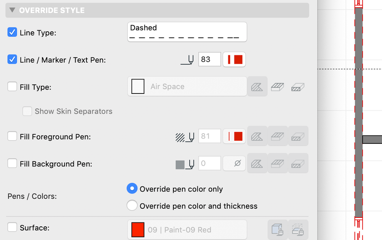Viewport: 382px width, 240px height.
Task: Click the pen number 83 input field
Action: pos(209,59)
